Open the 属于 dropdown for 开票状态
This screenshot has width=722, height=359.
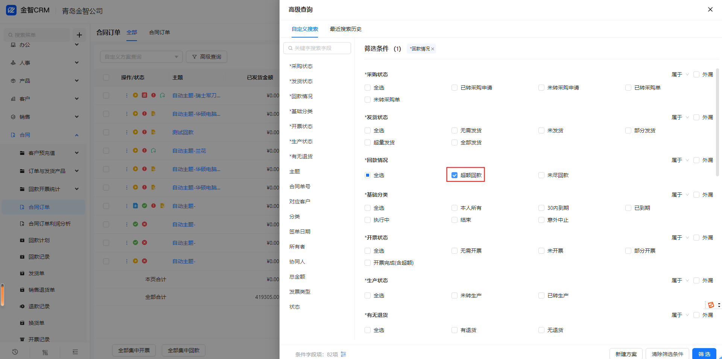(x=680, y=238)
